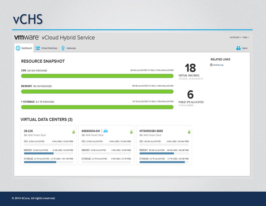Viewport: 266px width, 206px height.
Task: Click the vCloud Hybrid Service title
Action: (x=68, y=38)
